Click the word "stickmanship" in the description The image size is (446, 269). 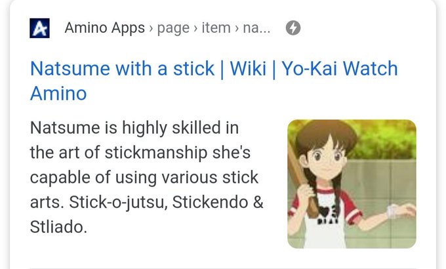tap(156, 153)
